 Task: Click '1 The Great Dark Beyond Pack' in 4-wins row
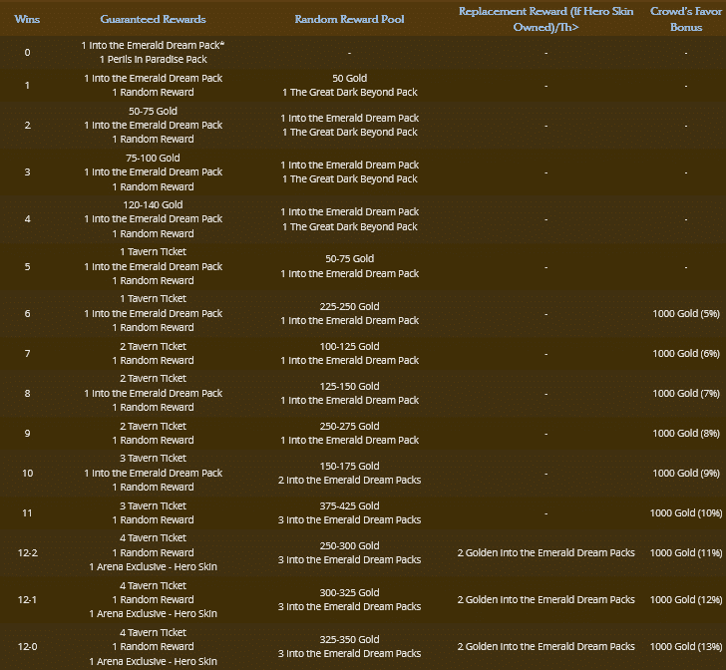tap(350, 227)
